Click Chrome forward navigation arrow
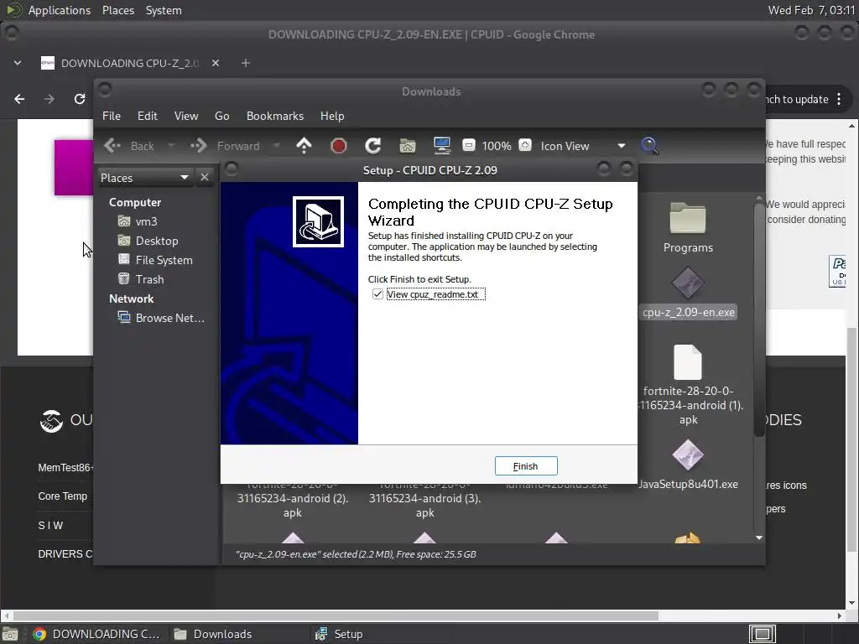The height and width of the screenshot is (644, 859). [49, 99]
